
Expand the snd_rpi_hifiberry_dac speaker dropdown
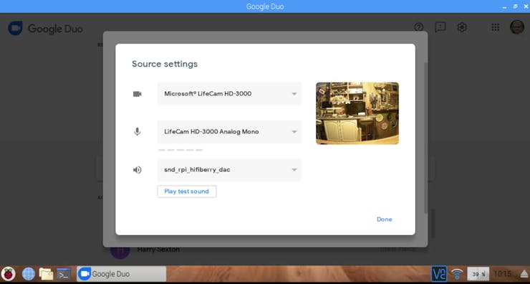pos(229,169)
